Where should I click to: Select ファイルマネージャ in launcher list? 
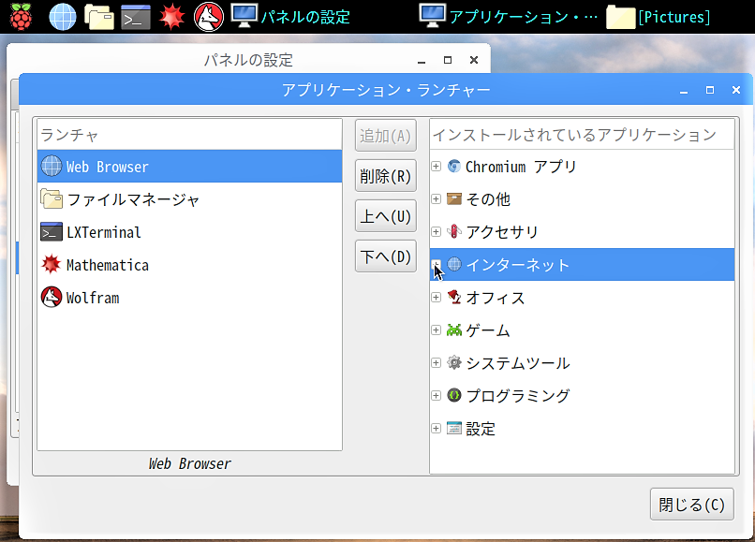pos(190,198)
